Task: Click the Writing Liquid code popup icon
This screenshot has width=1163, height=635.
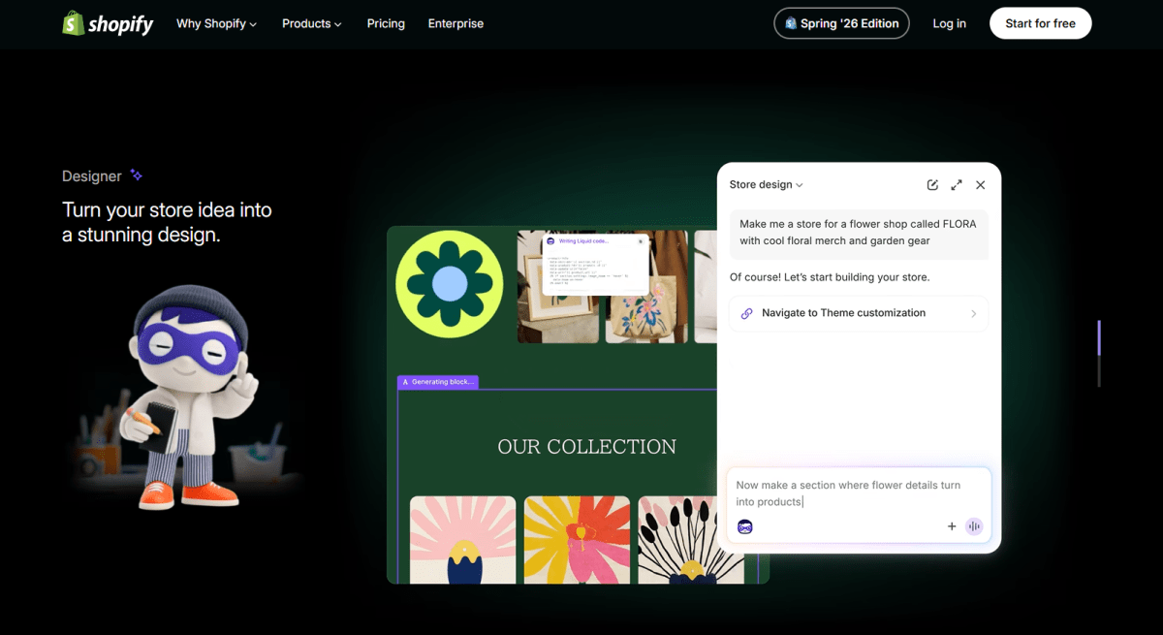Action: coord(550,240)
